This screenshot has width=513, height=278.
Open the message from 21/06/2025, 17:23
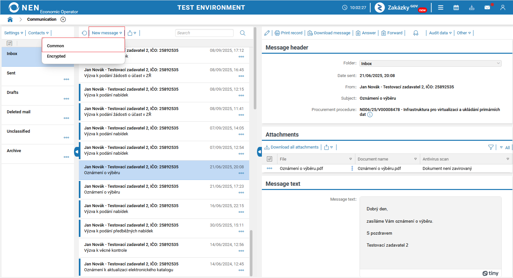(164, 189)
